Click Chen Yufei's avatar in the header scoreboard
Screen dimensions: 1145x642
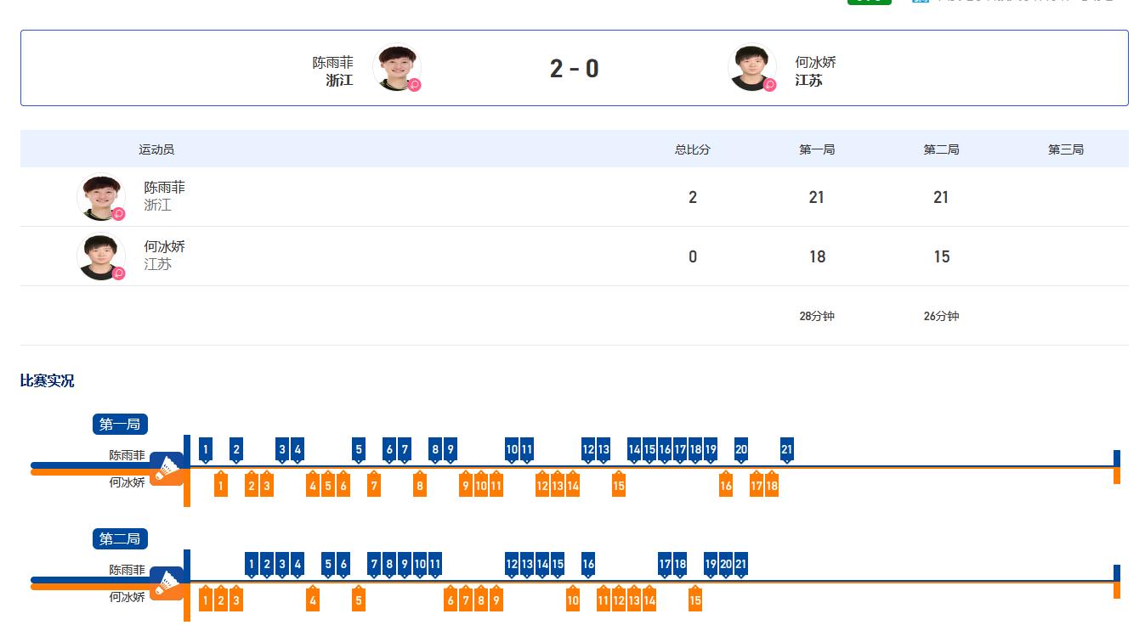(396, 68)
